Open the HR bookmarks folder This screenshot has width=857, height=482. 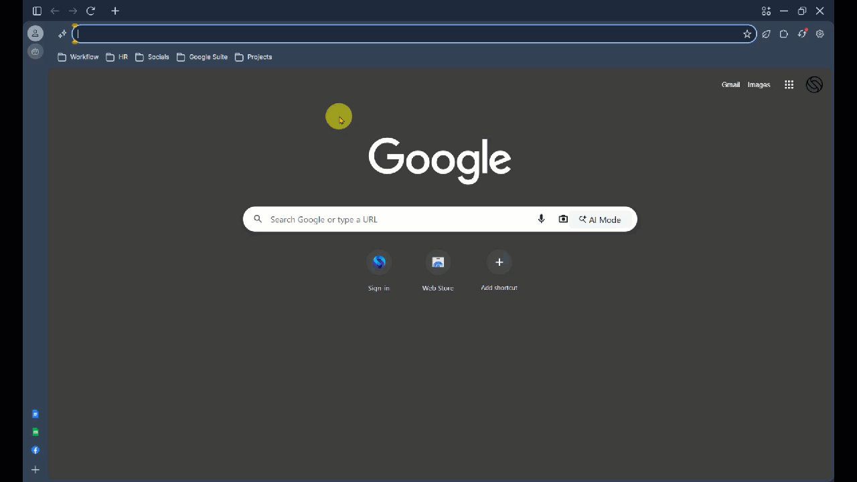(x=116, y=57)
